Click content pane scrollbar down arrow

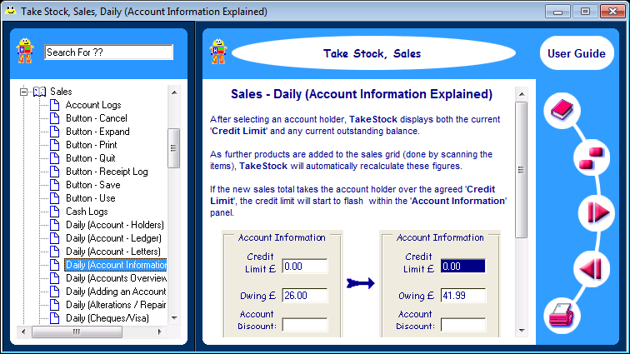522,331
